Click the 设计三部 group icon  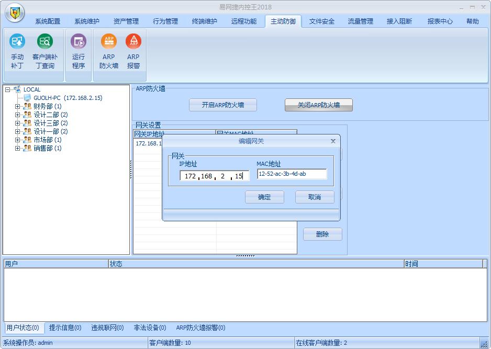[x=27, y=123]
